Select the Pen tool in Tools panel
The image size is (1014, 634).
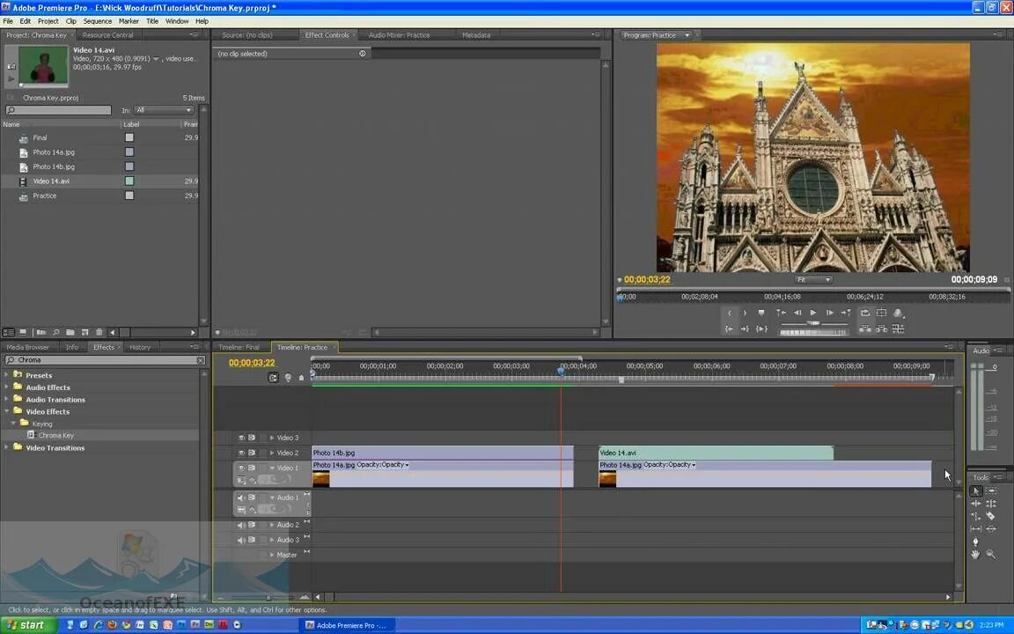(x=975, y=541)
